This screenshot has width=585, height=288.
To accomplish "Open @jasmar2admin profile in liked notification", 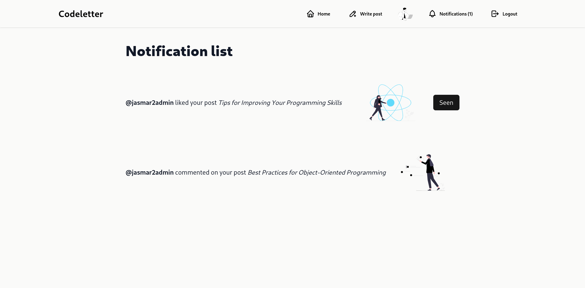I will 150,103.
